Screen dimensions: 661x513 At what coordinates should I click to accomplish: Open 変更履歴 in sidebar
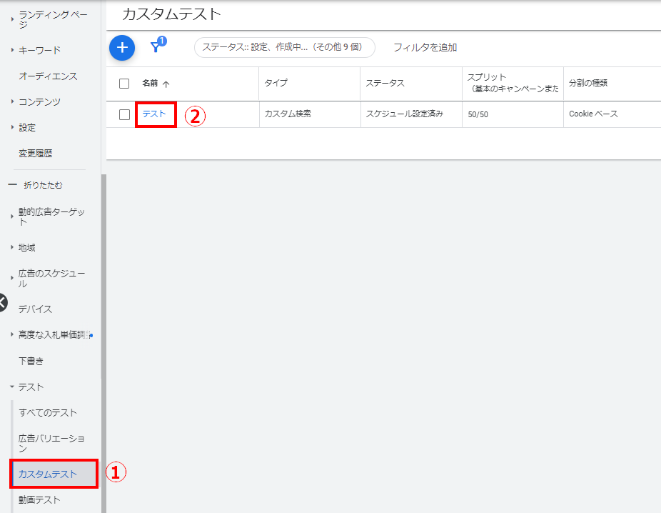coord(36,153)
